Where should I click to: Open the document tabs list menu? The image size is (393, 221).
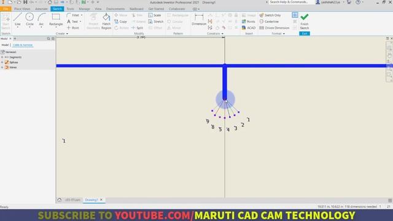click(390, 200)
